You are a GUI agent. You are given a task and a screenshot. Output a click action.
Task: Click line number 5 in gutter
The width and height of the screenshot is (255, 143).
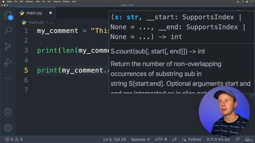pos(26,70)
